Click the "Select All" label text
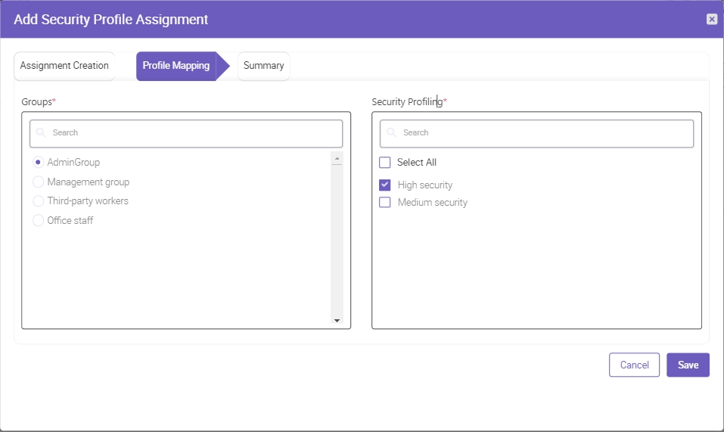This screenshot has width=724, height=432. (x=417, y=163)
